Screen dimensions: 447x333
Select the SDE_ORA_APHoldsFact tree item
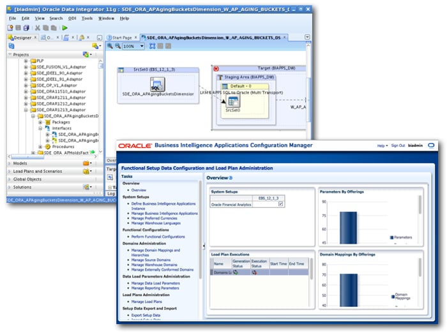[66, 152]
